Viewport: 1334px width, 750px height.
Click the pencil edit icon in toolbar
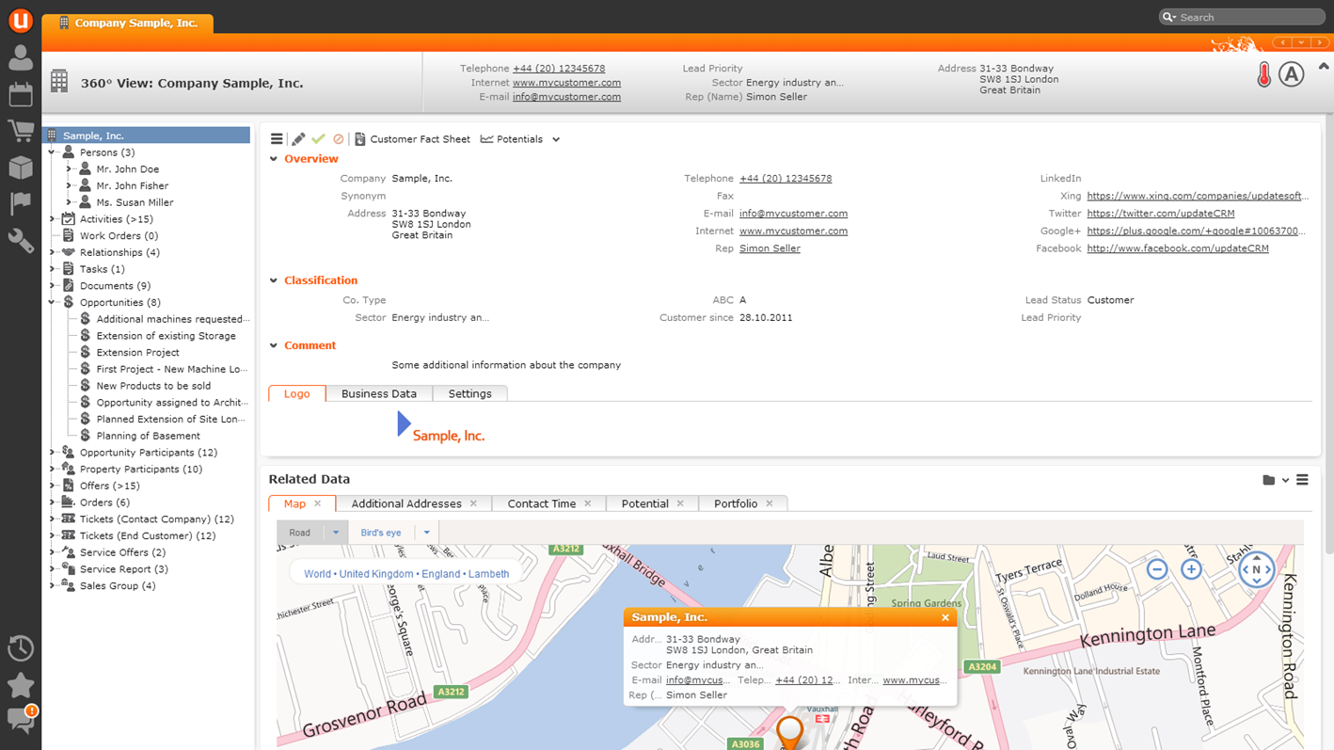point(298,139)
